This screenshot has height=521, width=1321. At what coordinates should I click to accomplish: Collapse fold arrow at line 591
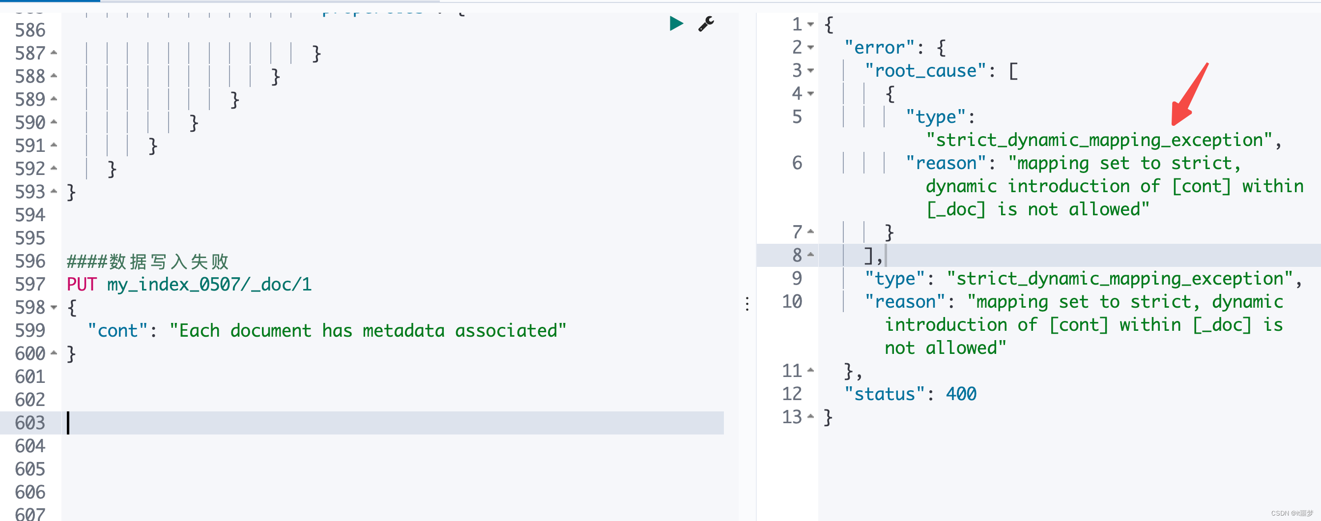click(x=54, y=145)
